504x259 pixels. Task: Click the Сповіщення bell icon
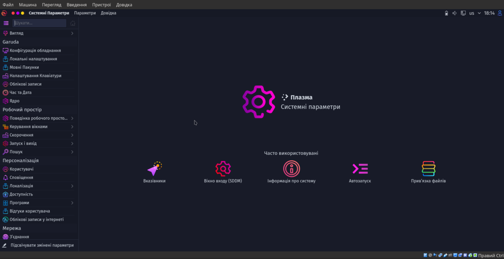click(5, 178)
